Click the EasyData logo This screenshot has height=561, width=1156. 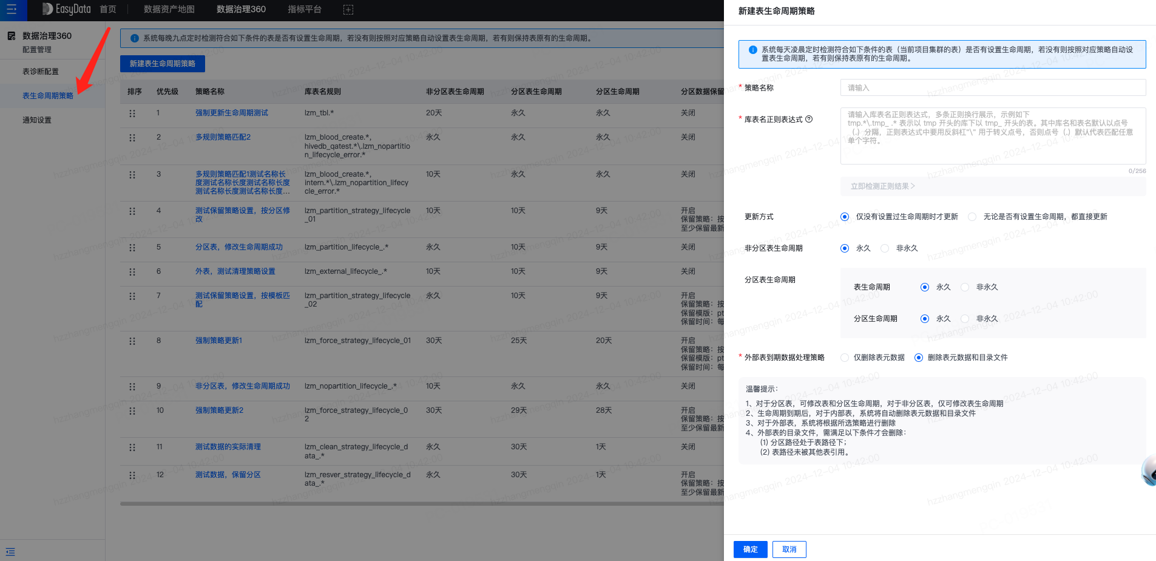click(66, 9)
